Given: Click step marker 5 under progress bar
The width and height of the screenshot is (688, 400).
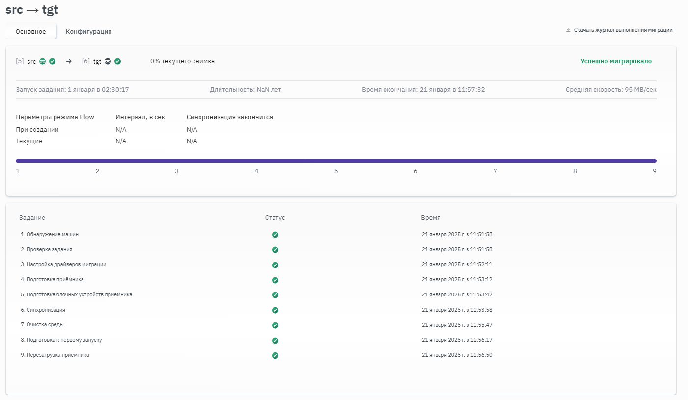Looking at the screenshot, I should pyautogui.click(x=336, y=171).
